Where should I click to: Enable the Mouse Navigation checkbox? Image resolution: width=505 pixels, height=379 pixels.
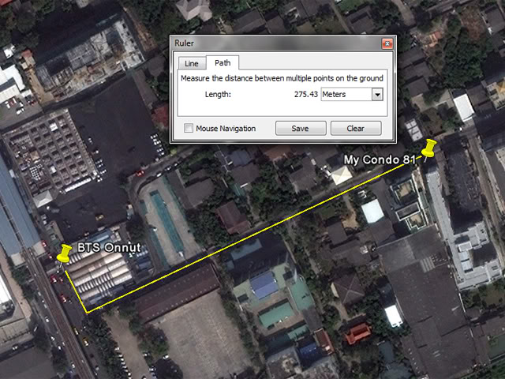click(x=189, y=128)
